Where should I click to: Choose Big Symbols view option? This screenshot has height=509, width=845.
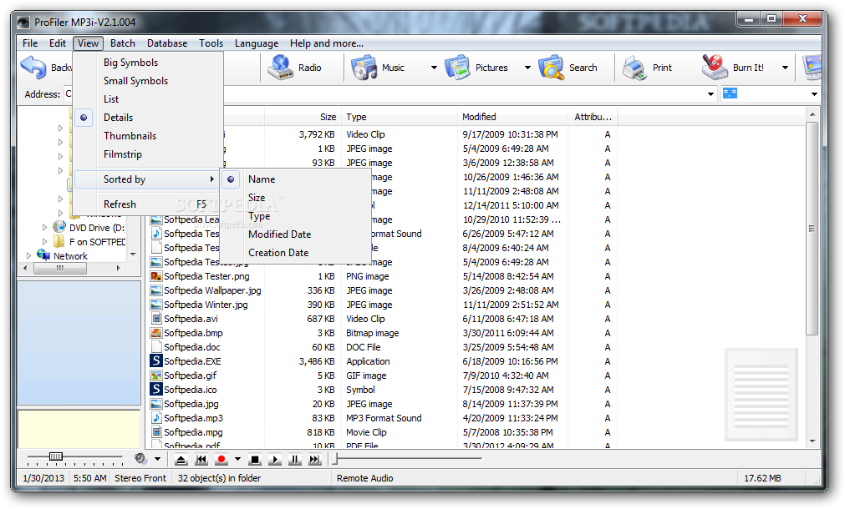tap(131, 63)
